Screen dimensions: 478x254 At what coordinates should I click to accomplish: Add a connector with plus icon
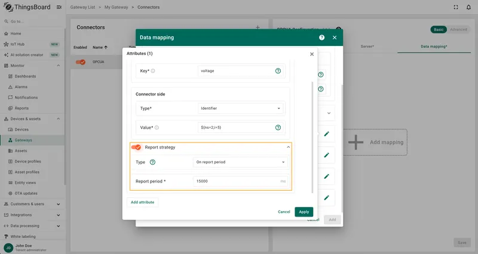point(258,27)
